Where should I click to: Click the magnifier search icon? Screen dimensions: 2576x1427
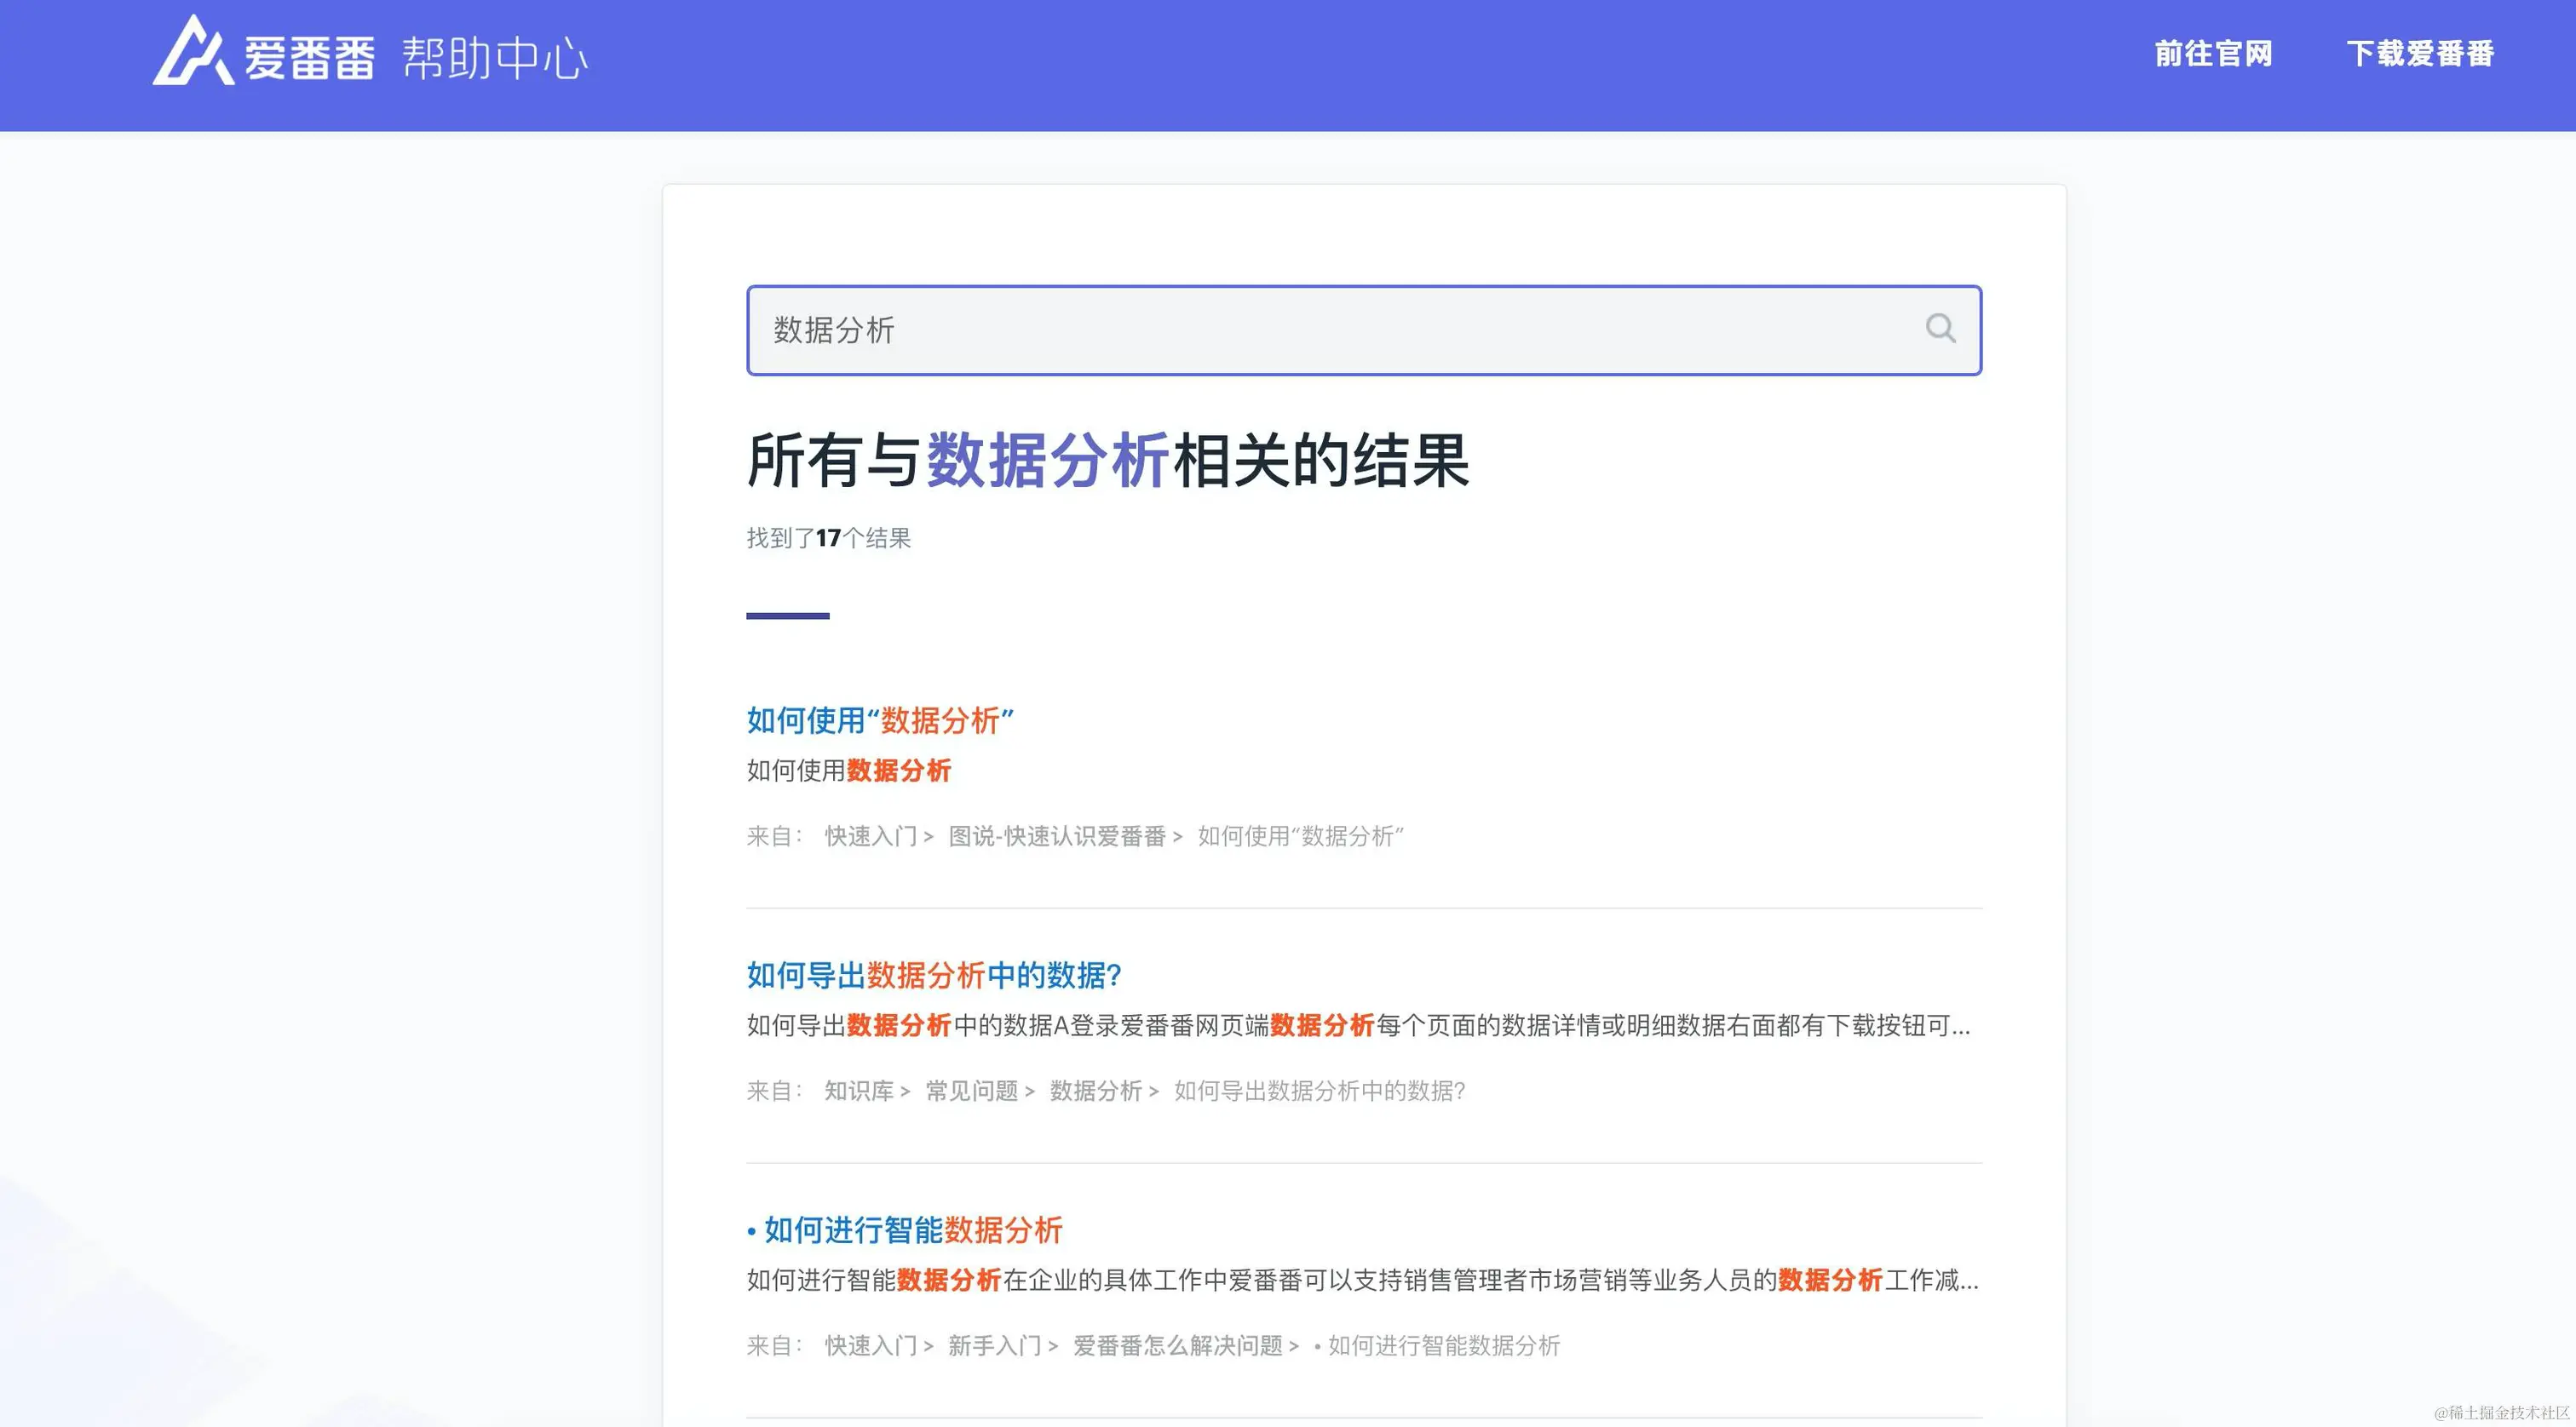tap(1940, 329)
